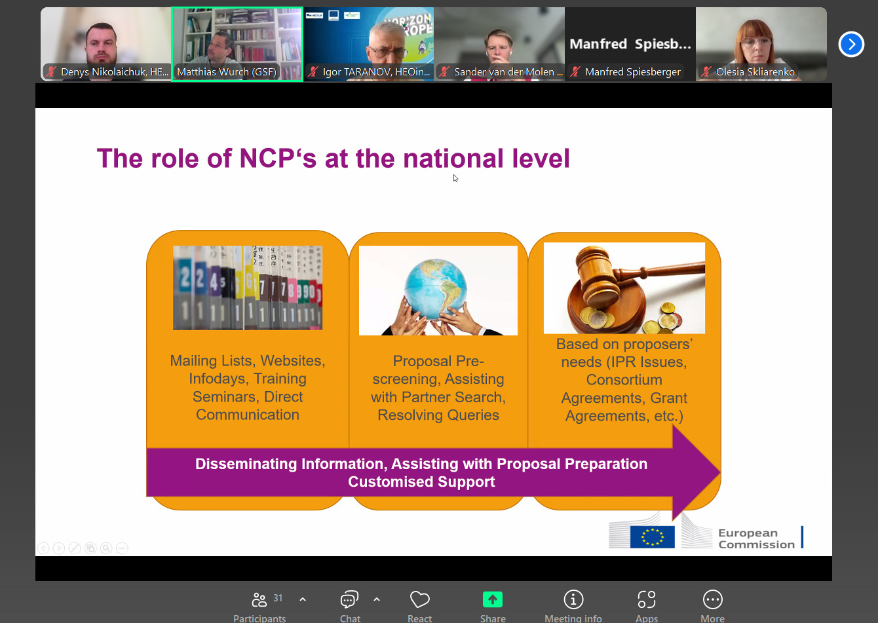This screenshot has height=623, width=878.
Task: Select Denys Nikolaichuk's video tile
Action: point(106,44)
